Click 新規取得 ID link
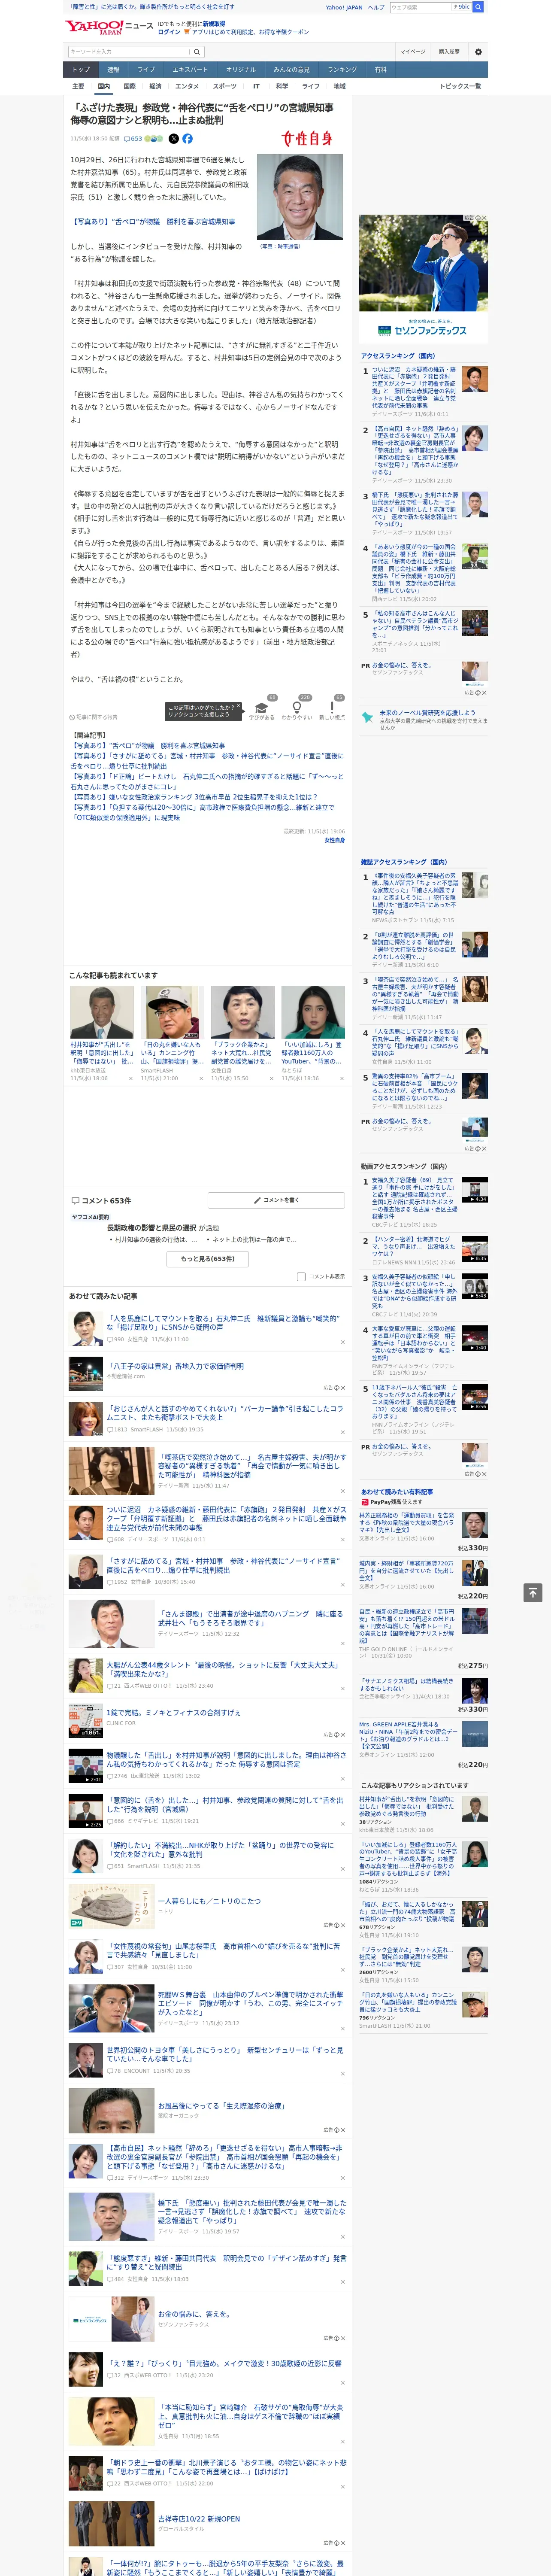 pos(214,23)
